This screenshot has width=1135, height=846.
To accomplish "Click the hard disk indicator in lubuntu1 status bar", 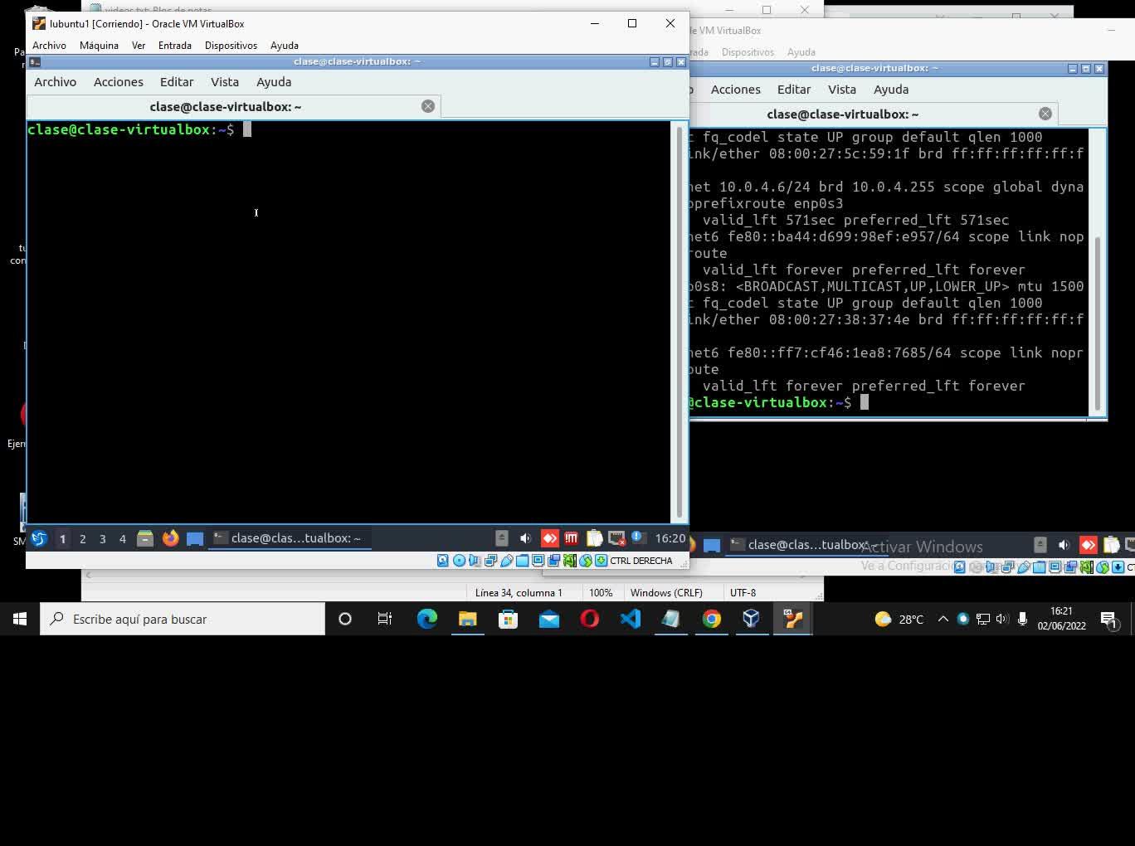I will point(443,561).
